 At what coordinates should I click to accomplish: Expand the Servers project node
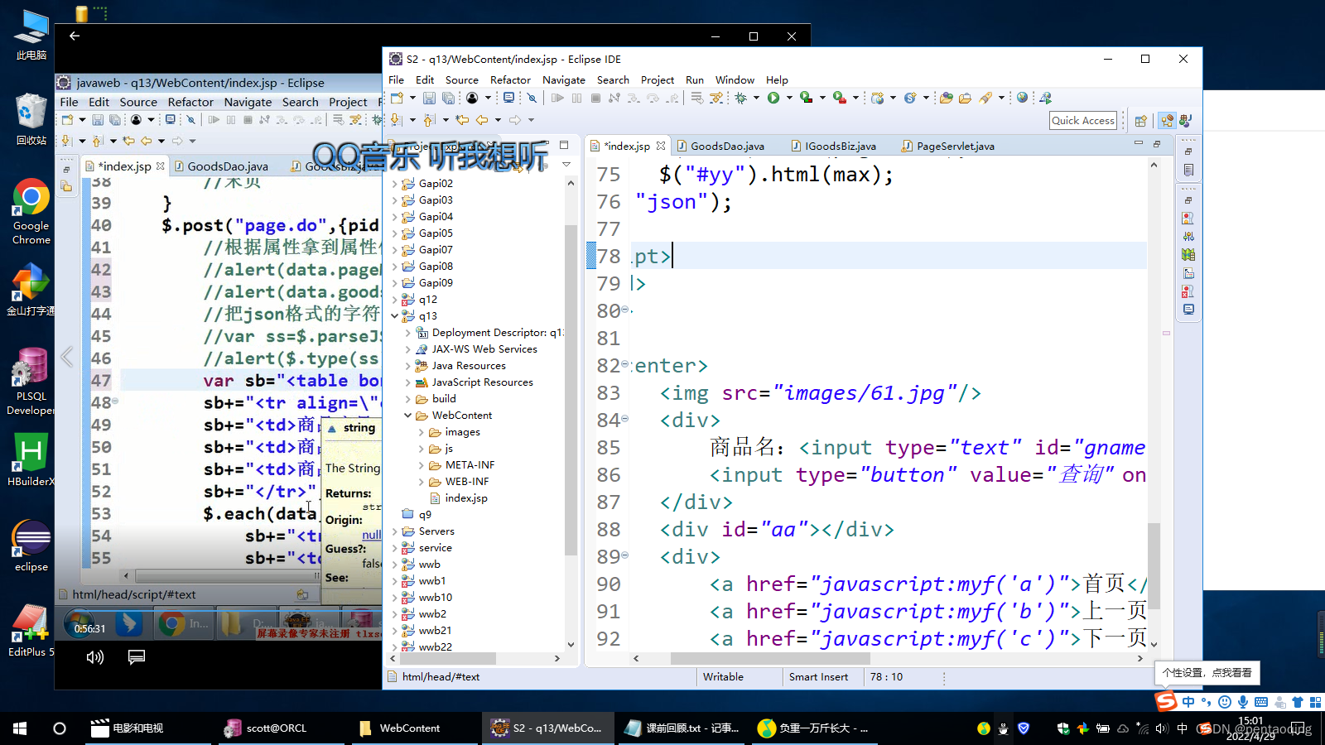pos(394,531)
